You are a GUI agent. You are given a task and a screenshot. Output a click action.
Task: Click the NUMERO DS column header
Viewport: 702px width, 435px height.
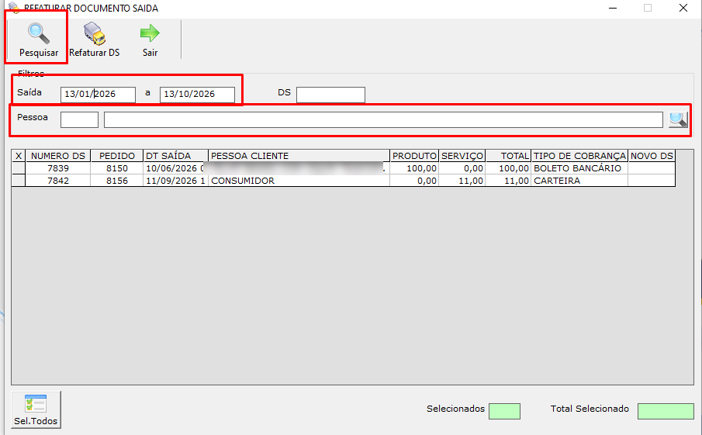(58, 156)
